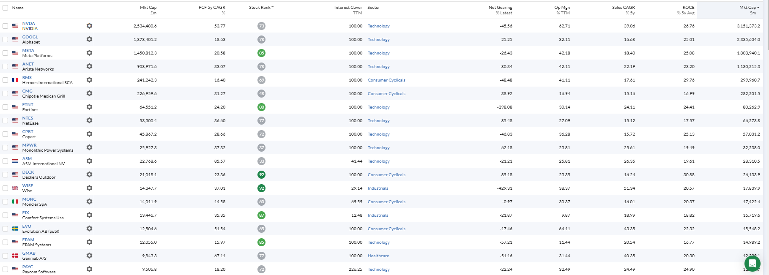Sort by Interest Cover TTM column
Image resolution: width=769 pixels, height=275 pixels.
(348, 10)
